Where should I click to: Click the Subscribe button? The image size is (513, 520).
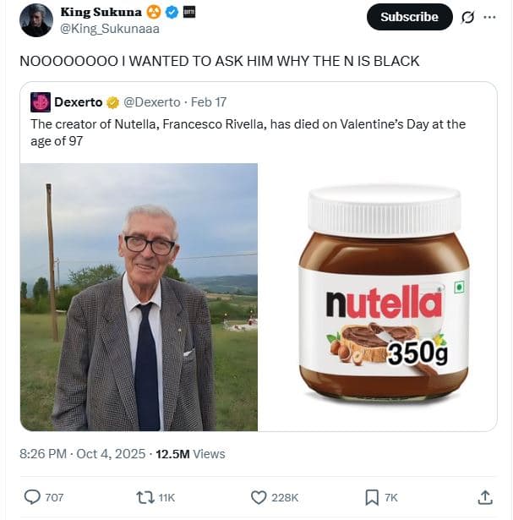click(x=409, y=17)
